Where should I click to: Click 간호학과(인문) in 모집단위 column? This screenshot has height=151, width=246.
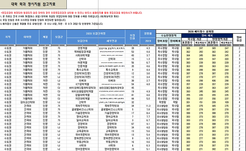(82, 74)
